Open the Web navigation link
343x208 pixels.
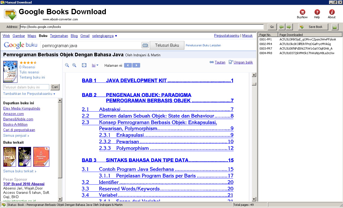pyautogui.click(x=6, y=36)
